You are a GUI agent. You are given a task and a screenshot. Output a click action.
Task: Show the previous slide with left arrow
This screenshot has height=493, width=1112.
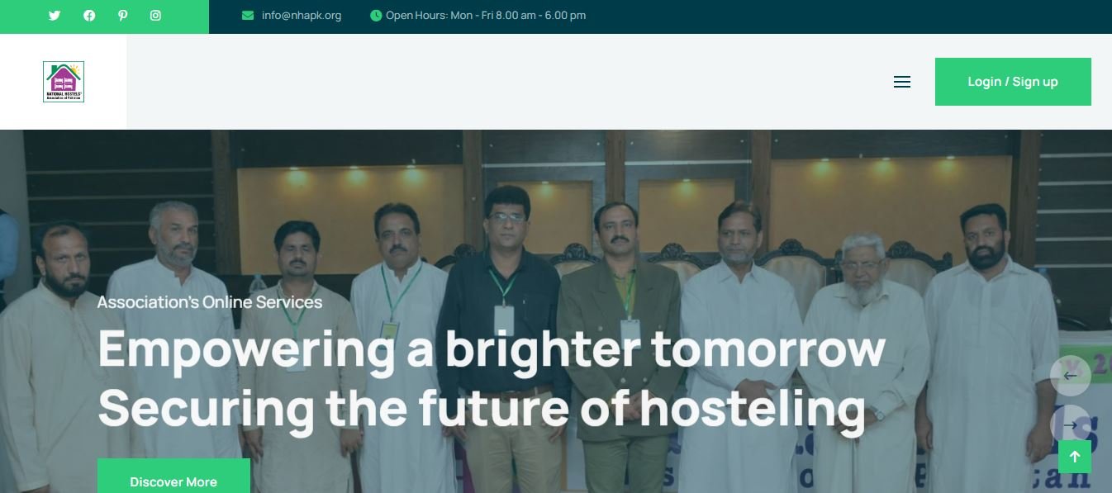tap(1071, 376)
